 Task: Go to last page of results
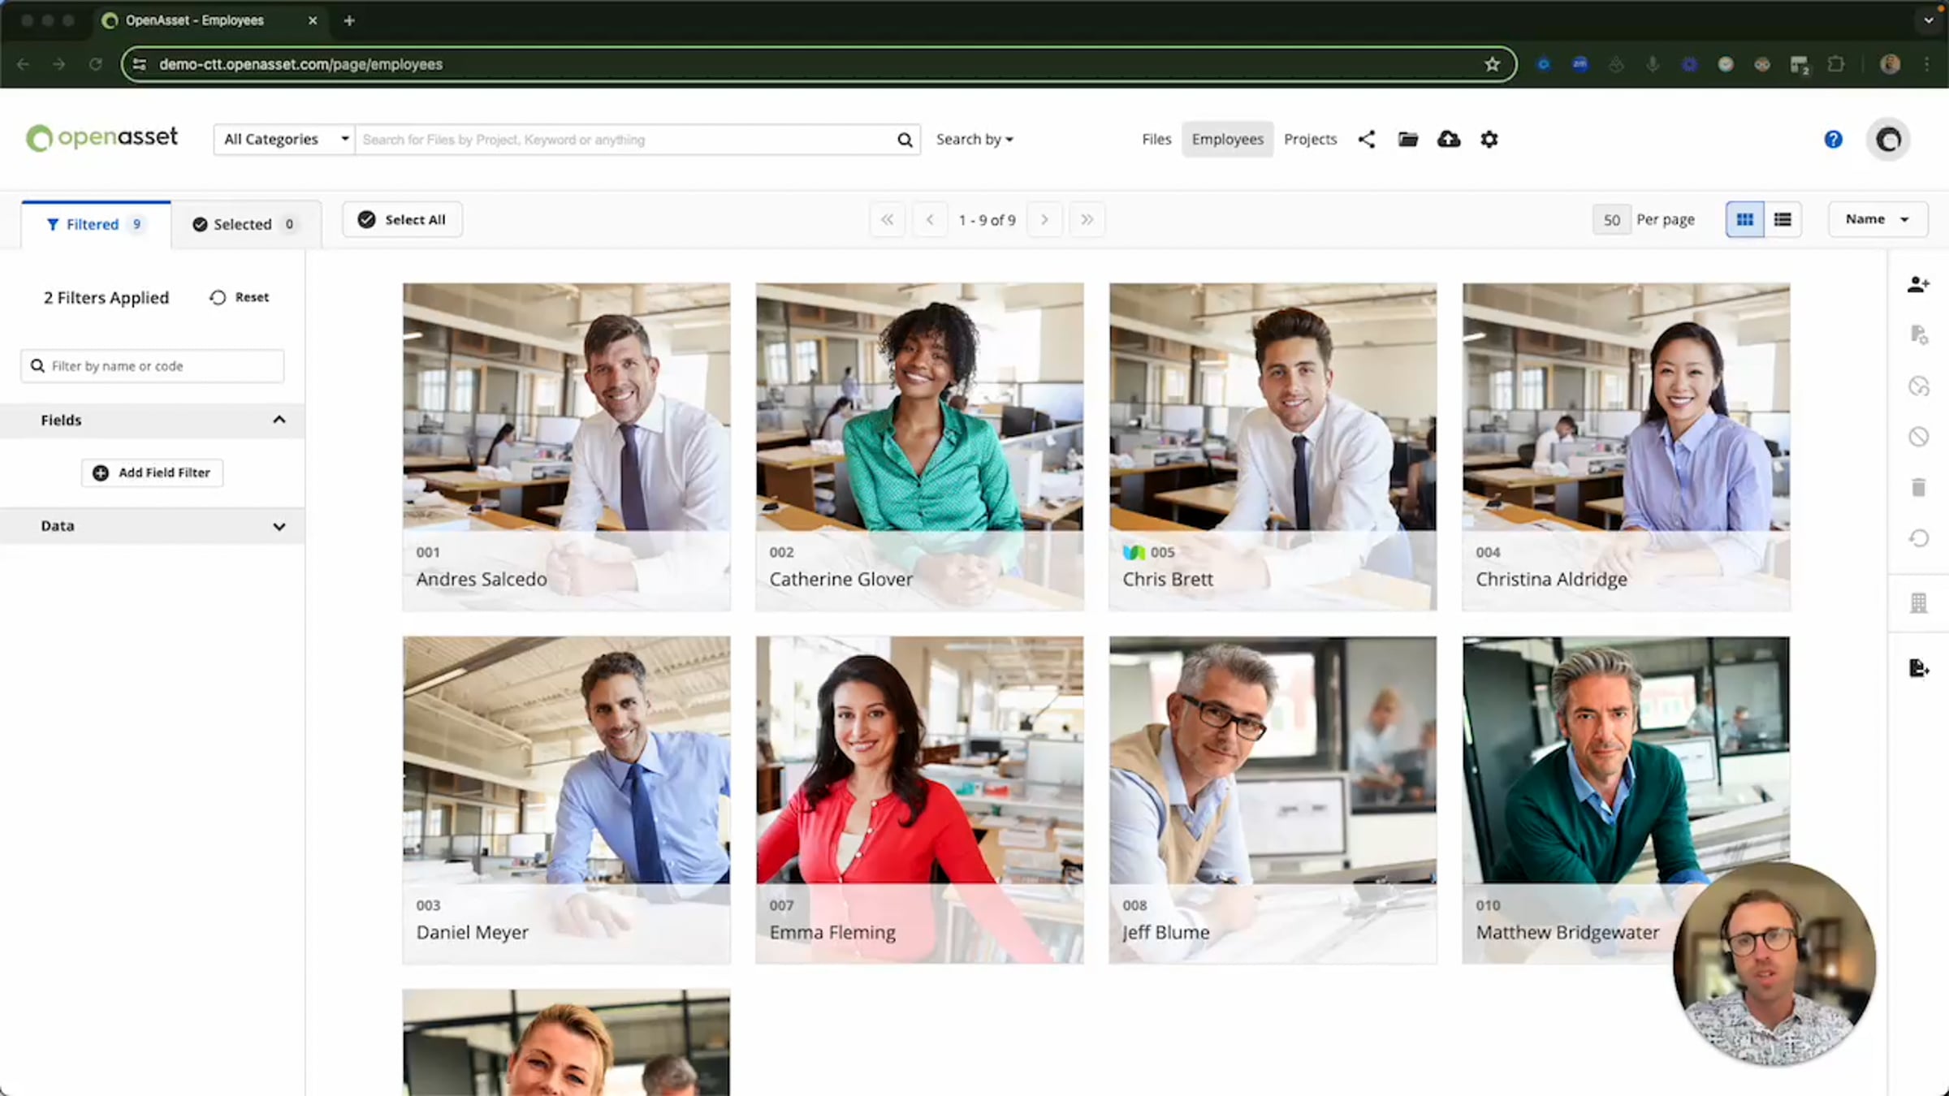(1087, 220)
